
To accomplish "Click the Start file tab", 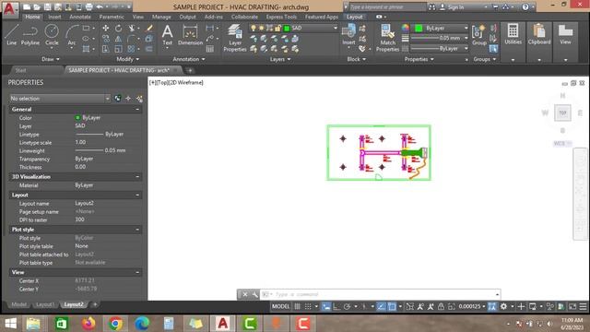I will click(20, 70).
